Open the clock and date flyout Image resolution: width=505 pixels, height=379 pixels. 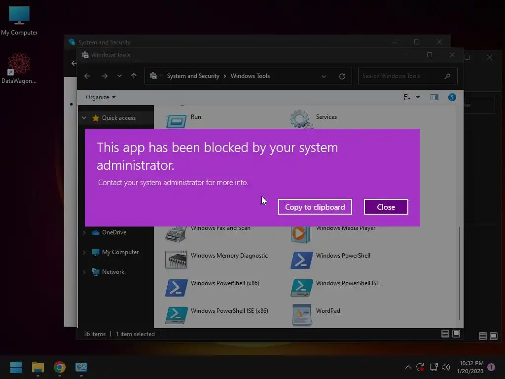[x=470, y=367]
